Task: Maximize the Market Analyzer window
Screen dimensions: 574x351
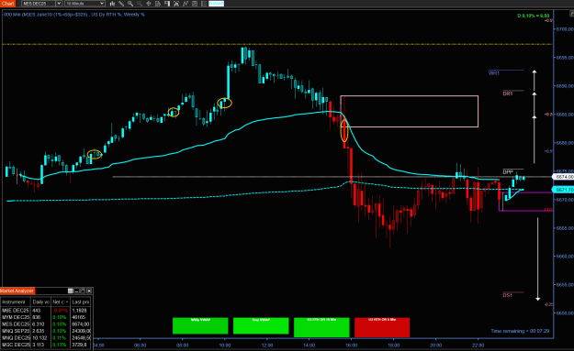Action: (83, 291)
